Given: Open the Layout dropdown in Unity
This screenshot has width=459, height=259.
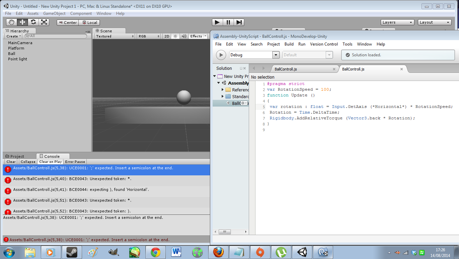Looking at the screenshot, I should (x=435, y=22).
